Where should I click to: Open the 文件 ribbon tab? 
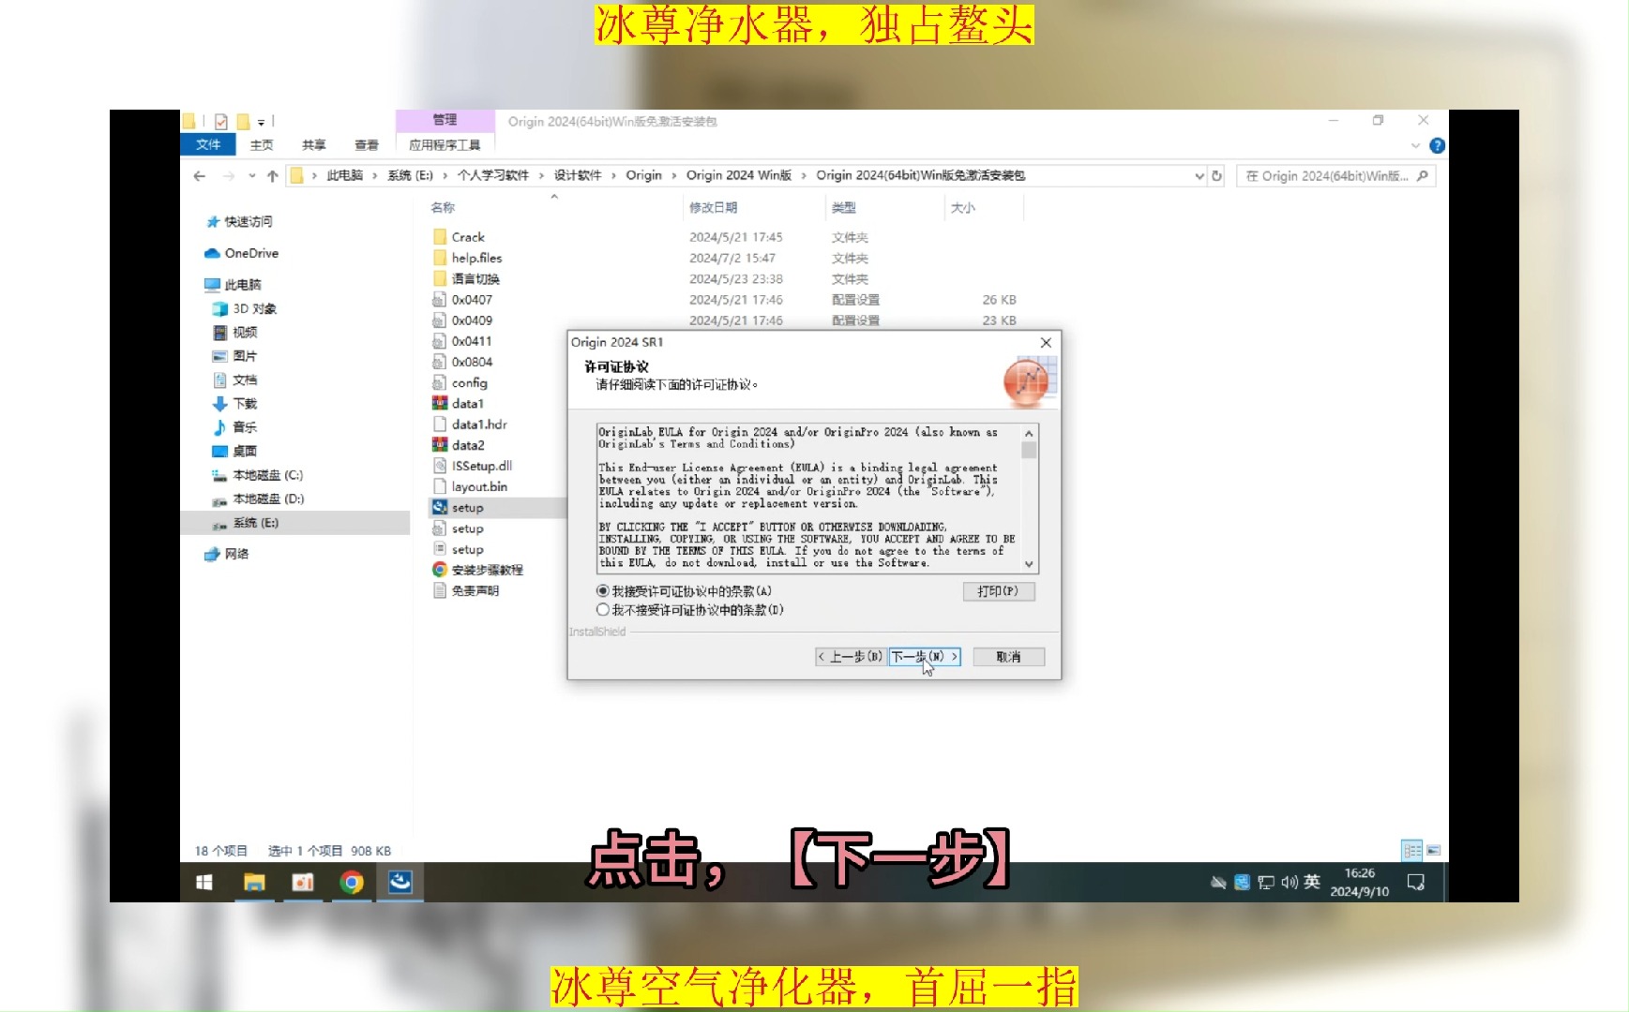pyautogui.click(x=208, y=144)
